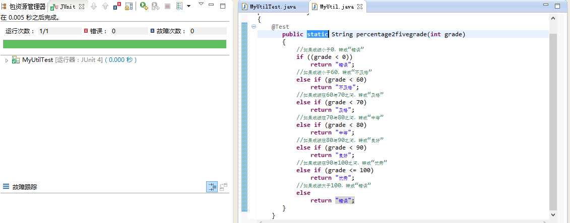Click editor vertical scrollbar up arrow
The width and height of the screenshot is (570, 223).
(x=553, y=18)
